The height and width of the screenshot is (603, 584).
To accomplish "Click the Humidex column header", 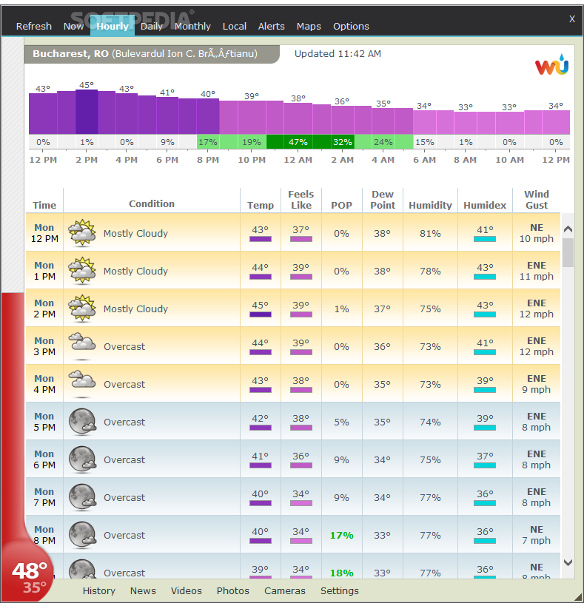I will 485,206.
